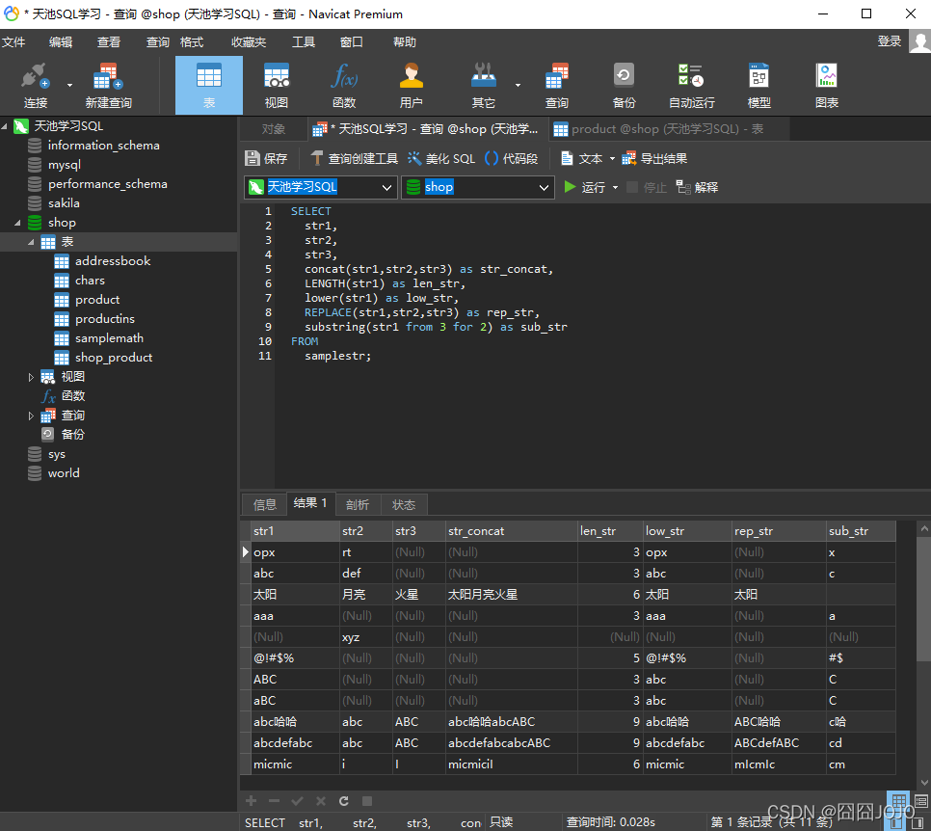Click the plus icon to add a record
Viewport: 931px width, 831px height.
[252, 801]
